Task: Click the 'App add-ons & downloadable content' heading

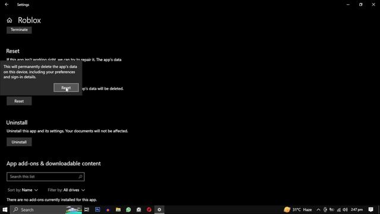Action: click(x=53, y=163)
